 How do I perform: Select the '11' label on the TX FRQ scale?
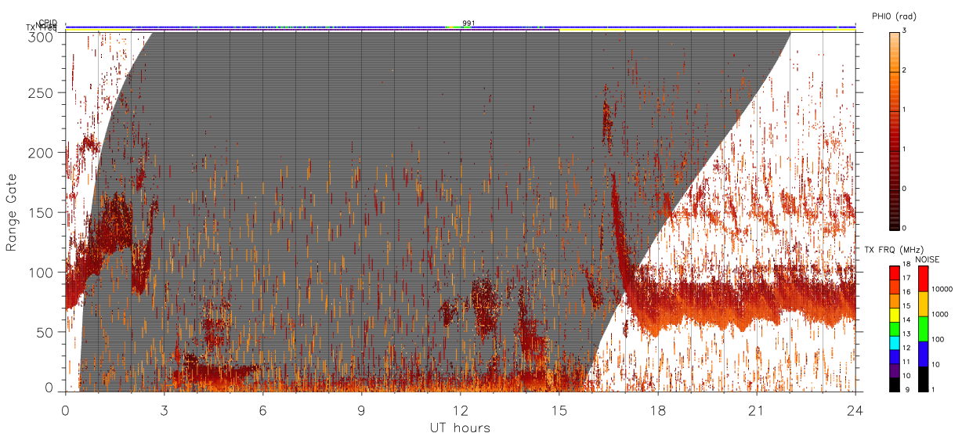click(x=907, y=362)
